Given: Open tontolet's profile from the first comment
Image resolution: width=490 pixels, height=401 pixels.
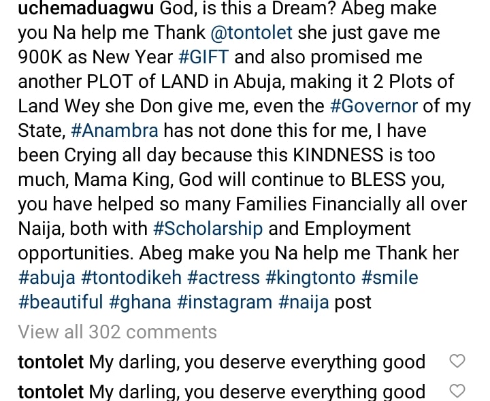Looking at the screenshot, I should 50,362.
